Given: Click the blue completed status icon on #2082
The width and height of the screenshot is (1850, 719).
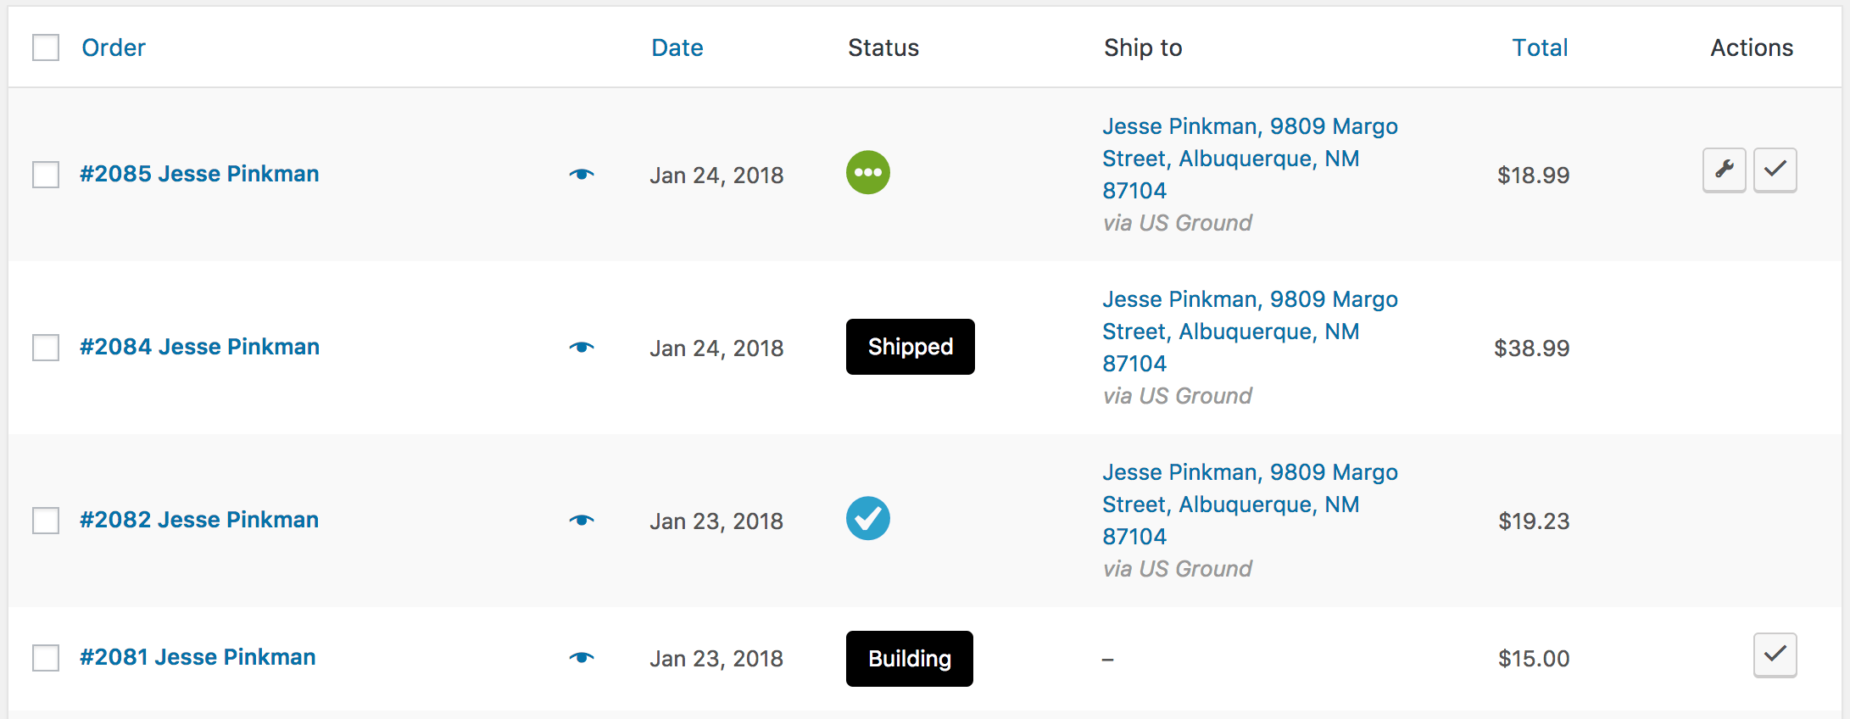Looking at the screenshot, I should pyautogui.click(x=867, y=518).
